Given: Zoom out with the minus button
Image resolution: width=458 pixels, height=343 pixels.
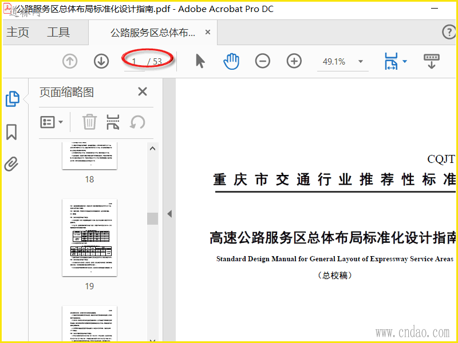Looking at the screenshot, I should [x=263, y=61].
